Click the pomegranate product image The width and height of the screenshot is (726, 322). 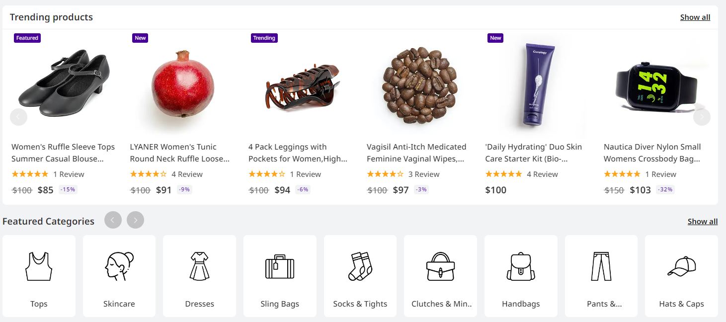pyautogui.click(x=183, y=83)
